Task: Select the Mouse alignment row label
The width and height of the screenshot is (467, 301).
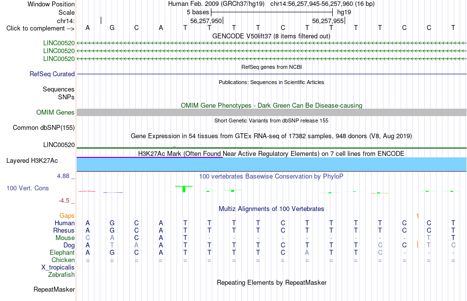Action: tap(65, 238)
